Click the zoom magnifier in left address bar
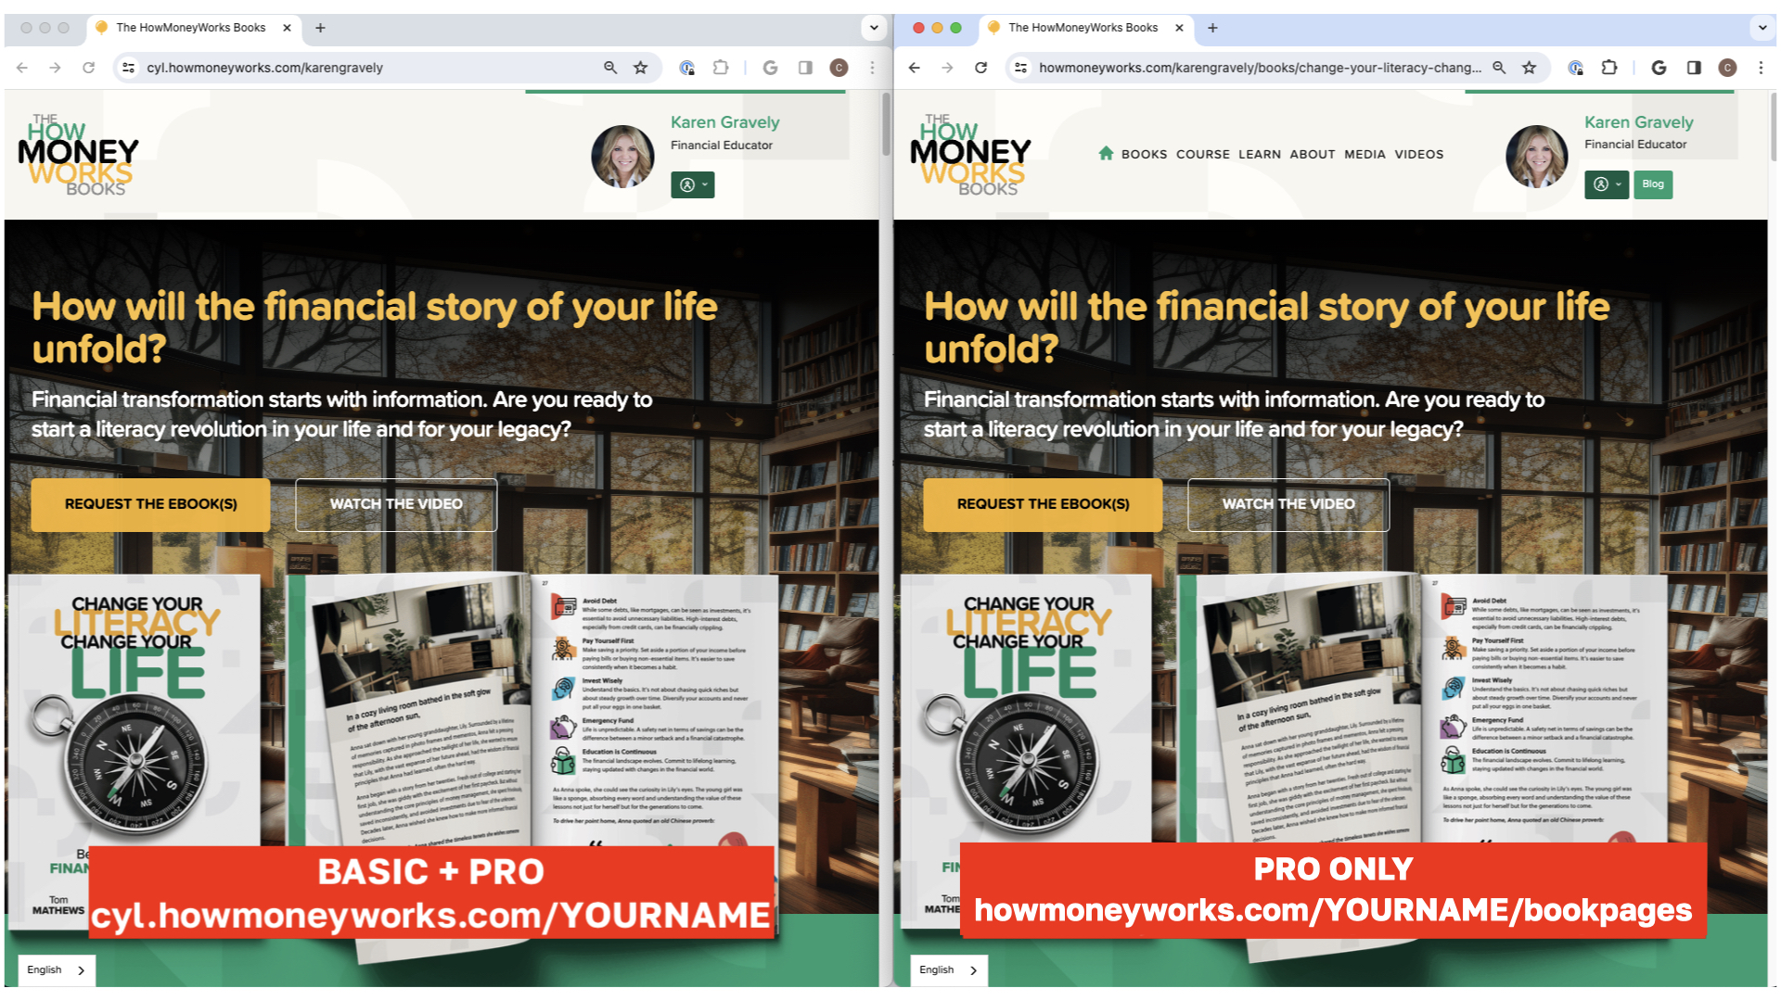 610,68
